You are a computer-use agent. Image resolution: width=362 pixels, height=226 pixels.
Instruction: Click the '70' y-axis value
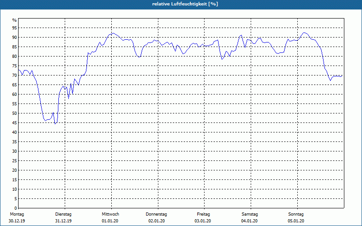14,75
